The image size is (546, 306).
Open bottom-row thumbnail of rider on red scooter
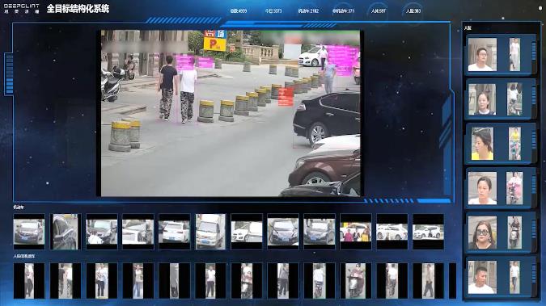tap(356, 281)
